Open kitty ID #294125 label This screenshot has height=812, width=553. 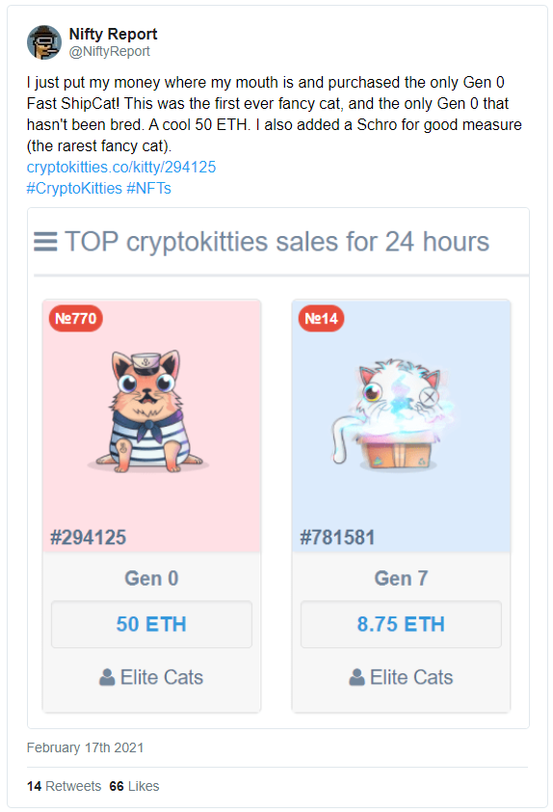[88, 537]
